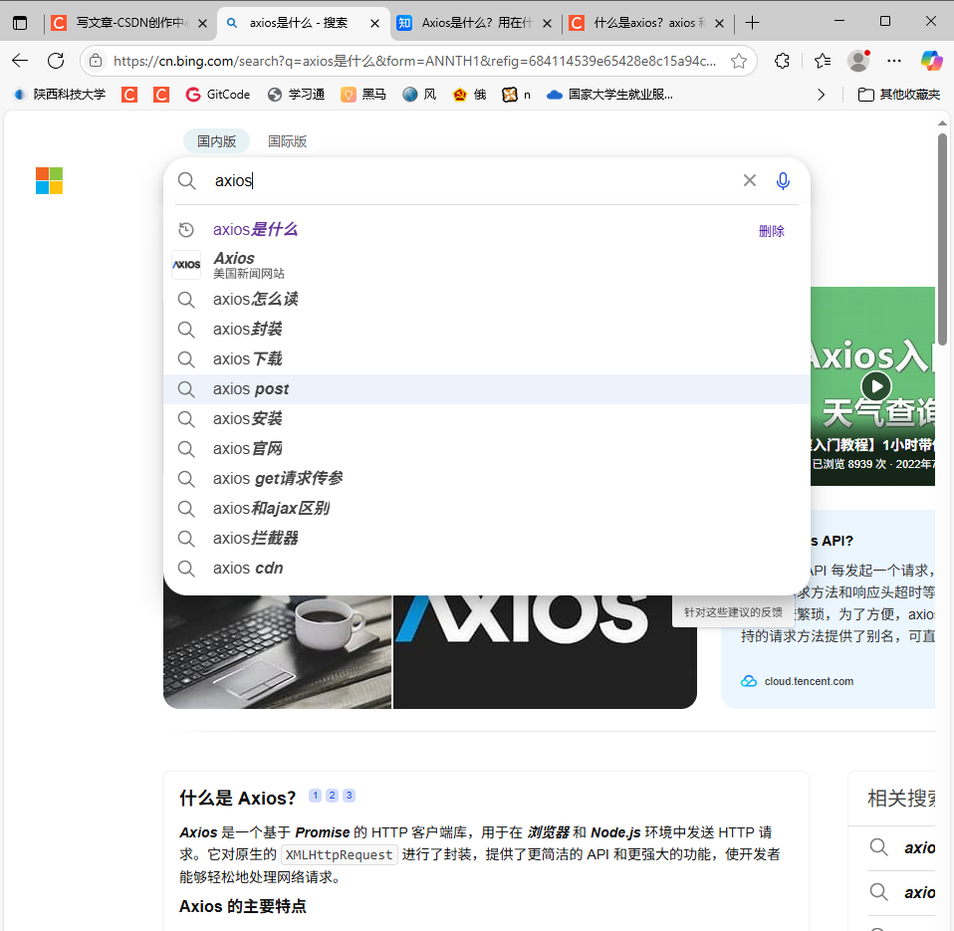This screenshot has height=931, width=954.
Task: Choose suggestion axios封装
Action: coord(487,330)
